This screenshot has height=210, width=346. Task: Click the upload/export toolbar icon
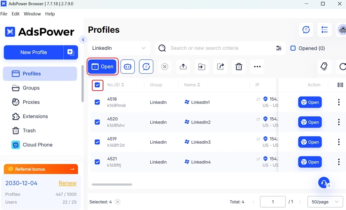point(183,67)
